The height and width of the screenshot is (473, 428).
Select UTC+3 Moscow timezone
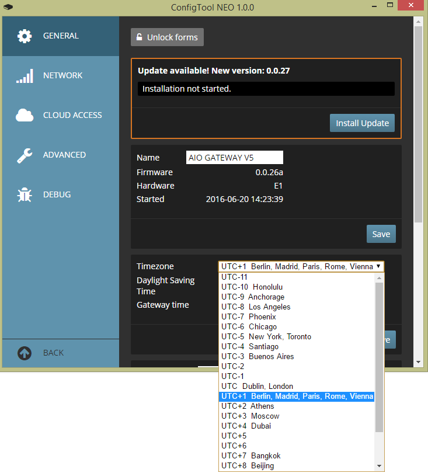[x=297, y=416]
